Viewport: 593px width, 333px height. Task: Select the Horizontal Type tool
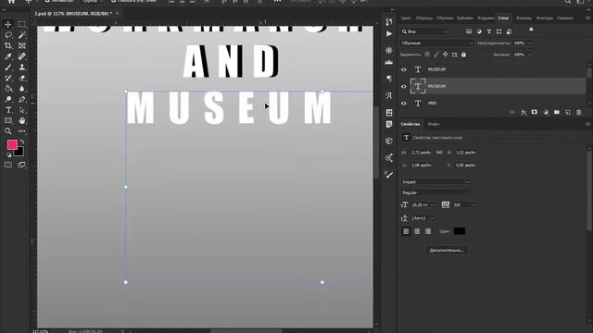[x=8, y=110]
